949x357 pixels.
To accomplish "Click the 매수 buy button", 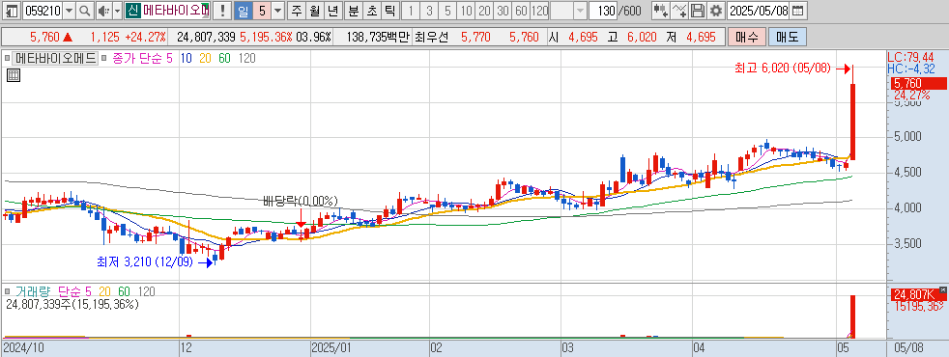I will [x=746, y=37].
